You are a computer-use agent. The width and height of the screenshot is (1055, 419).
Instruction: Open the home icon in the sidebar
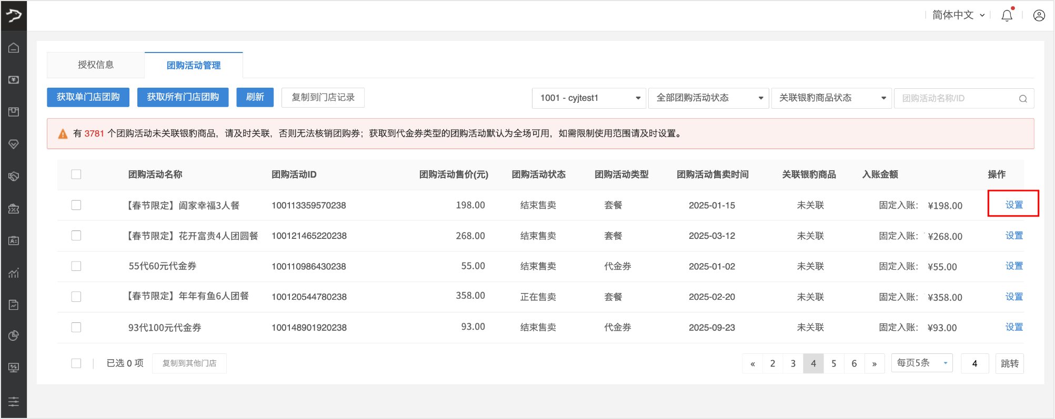[x=14, y=48]
